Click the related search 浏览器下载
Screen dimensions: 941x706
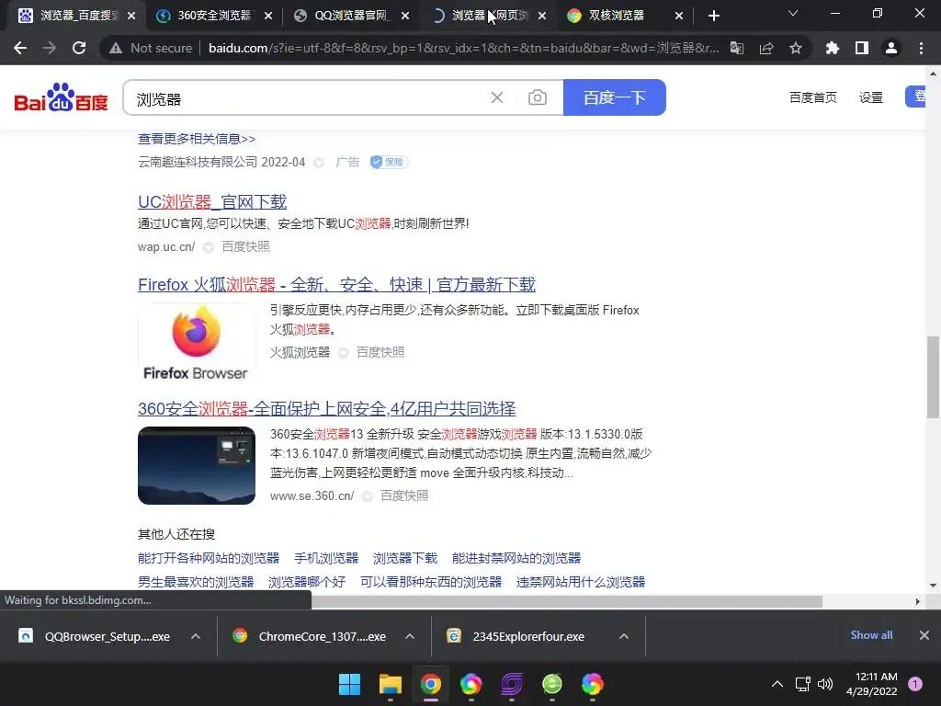[405, 558]
